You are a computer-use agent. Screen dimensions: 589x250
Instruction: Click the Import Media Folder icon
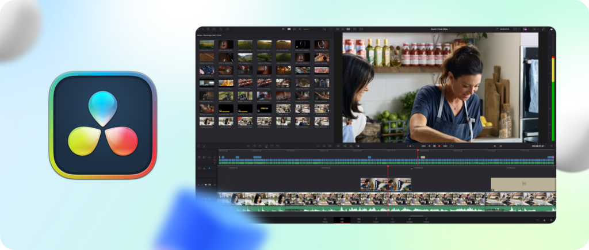pos(214,29)
